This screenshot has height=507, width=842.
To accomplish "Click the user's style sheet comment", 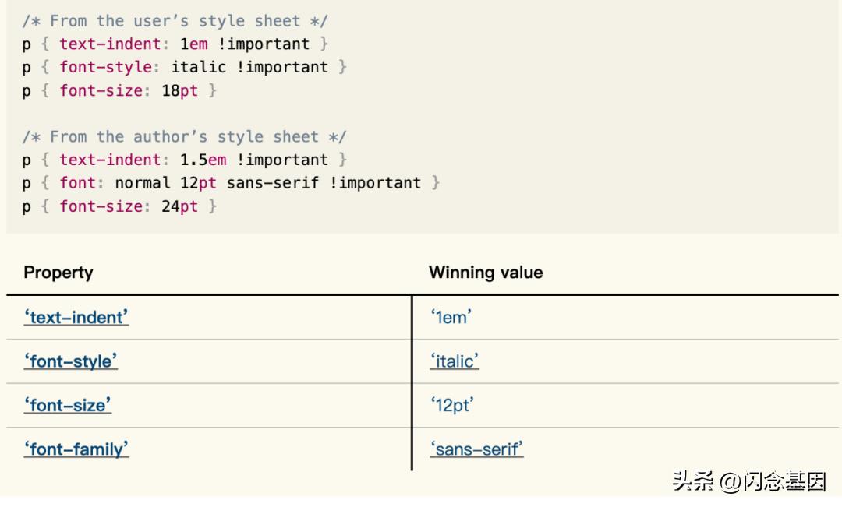I will click(175, 21).
